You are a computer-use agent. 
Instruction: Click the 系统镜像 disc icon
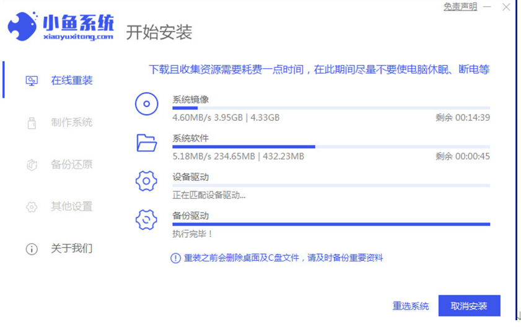click(x=146, y=104)
